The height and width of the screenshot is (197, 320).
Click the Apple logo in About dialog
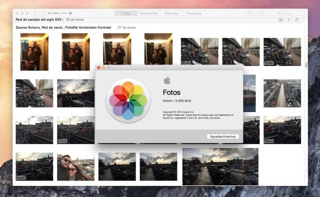click(167, 81)
